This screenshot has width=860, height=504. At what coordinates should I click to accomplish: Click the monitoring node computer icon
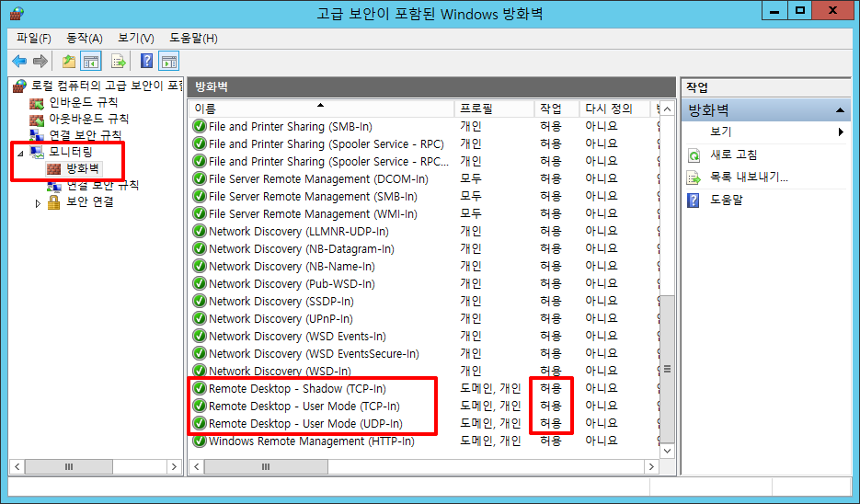pyautogui.click(x=37, y=152)
